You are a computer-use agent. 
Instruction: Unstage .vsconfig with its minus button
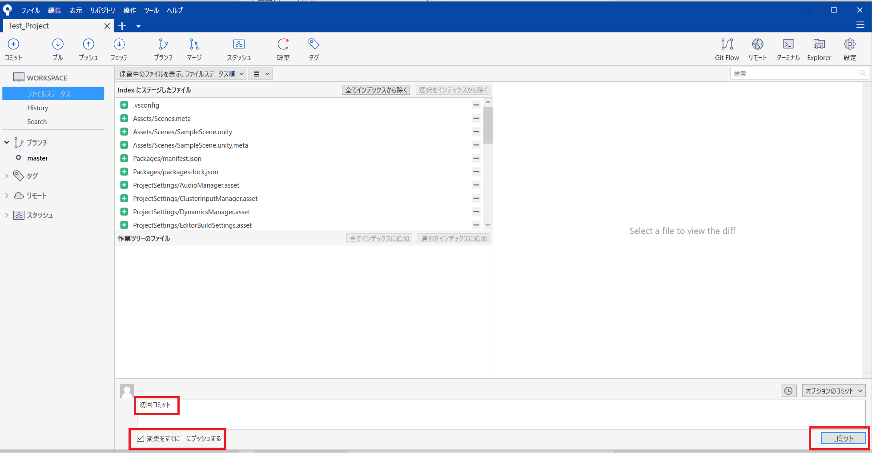pos(476,105)
